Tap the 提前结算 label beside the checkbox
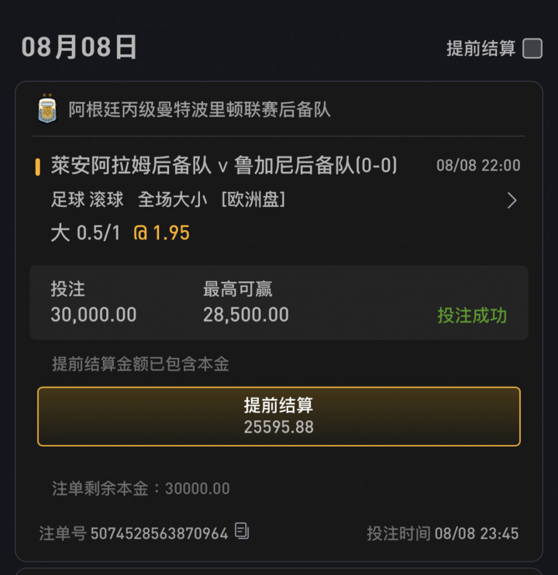Image resolution: width=558 pixels, height=575 pixels. point(480,48)
